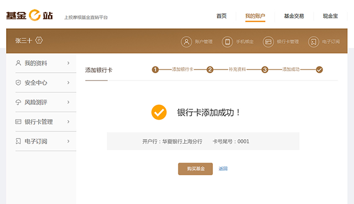Click 上投摩根基金直销平台 tagline text
Screen dimensions: 354x204
coord(86,17)
